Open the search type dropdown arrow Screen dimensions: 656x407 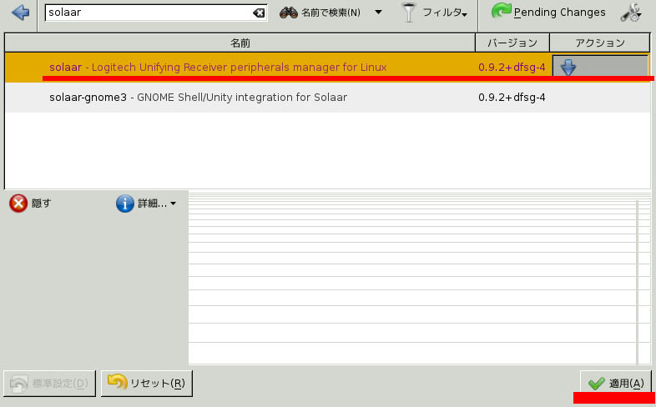click(378, 13)
